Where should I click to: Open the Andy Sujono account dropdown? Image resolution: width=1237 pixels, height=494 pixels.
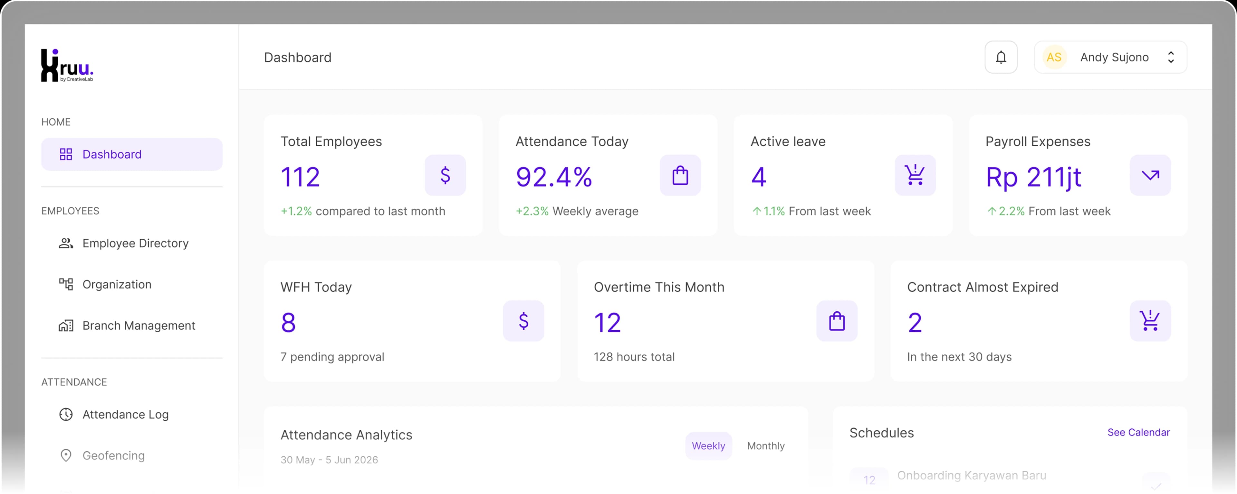1110,57
